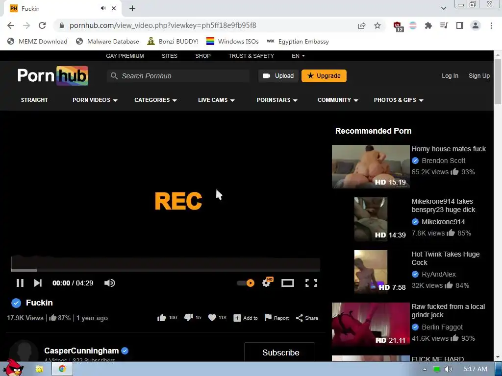Enter fullscreen video mode
Viewport: 502px width, 376px height.
pos(311,283)
